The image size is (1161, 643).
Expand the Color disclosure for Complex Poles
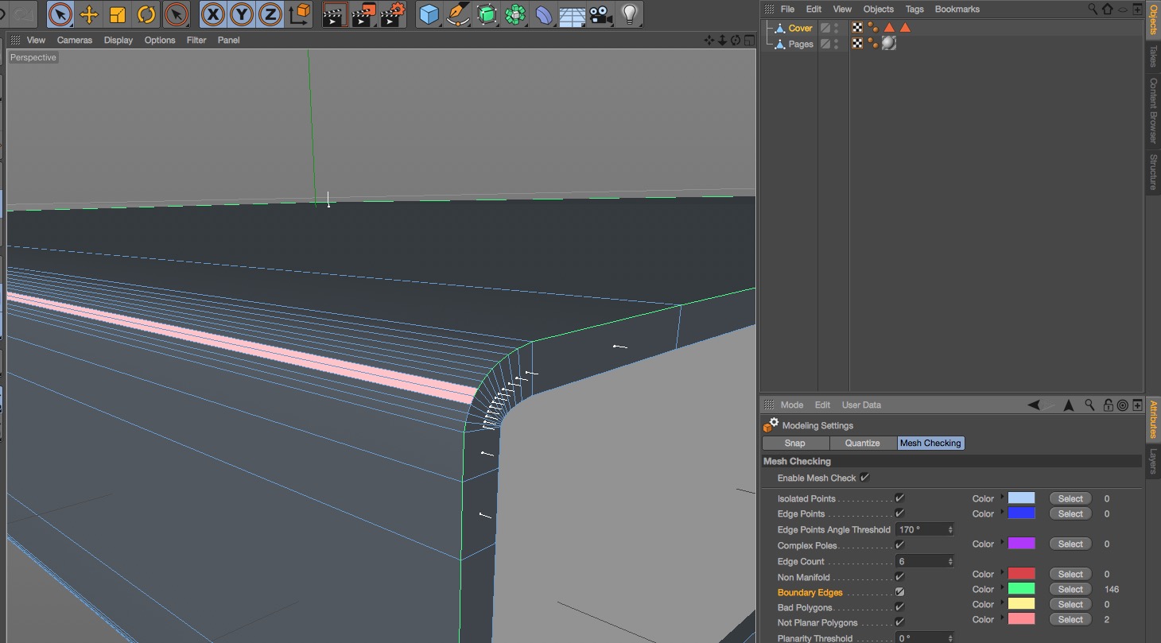[x=1002, y=544]
